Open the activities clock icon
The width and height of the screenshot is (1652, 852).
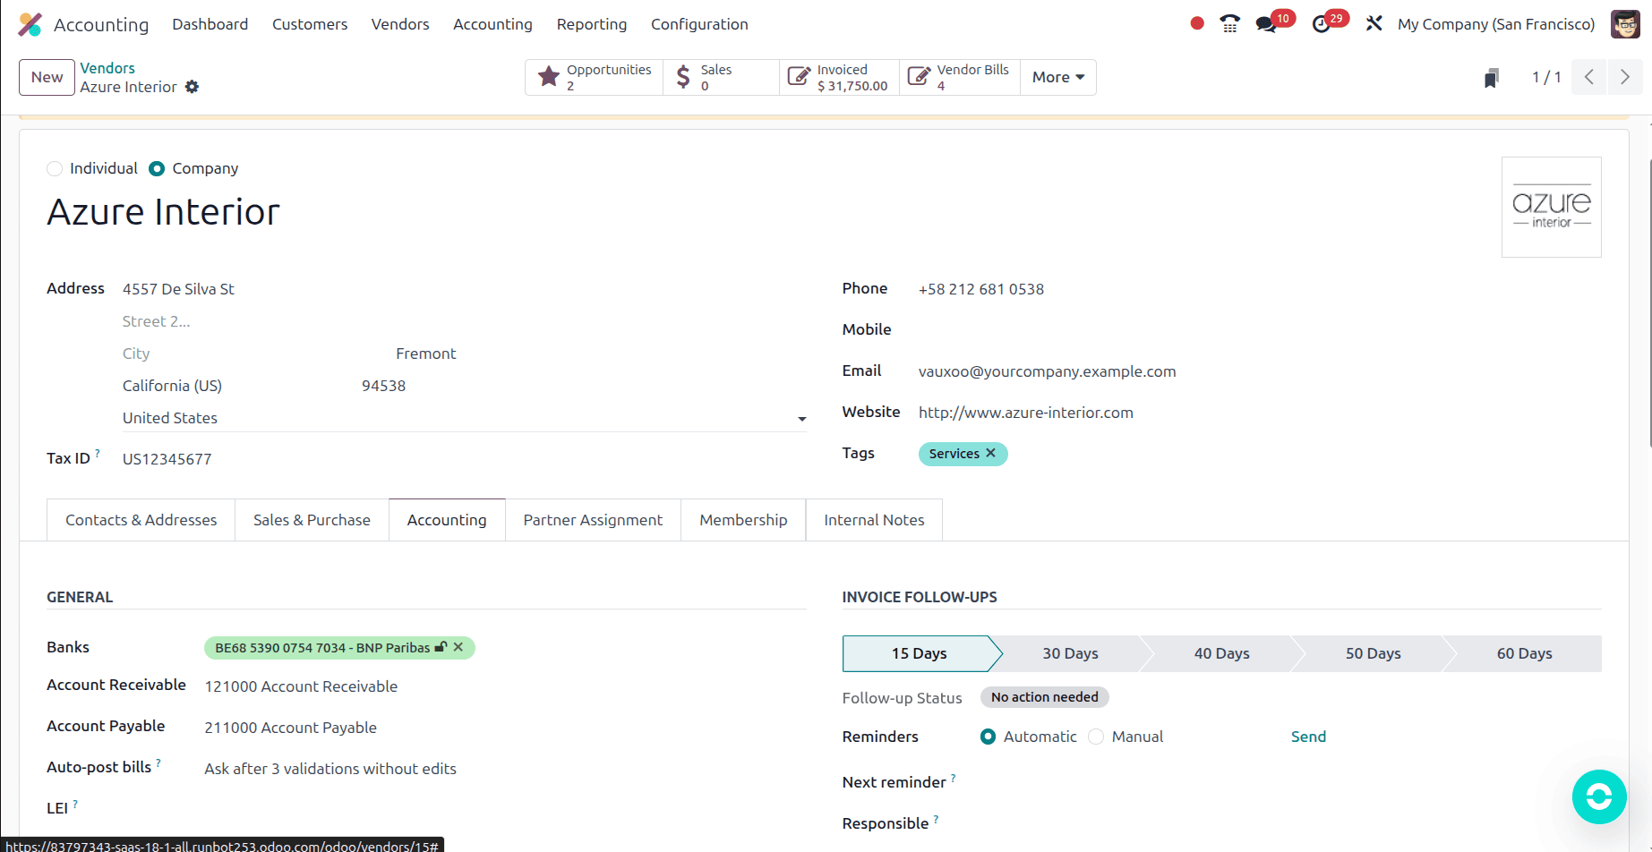[1321, 24]
